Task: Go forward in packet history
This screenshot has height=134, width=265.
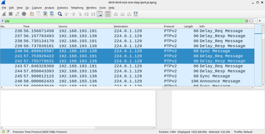Action: pyautogui.click(x=73, y=14)
